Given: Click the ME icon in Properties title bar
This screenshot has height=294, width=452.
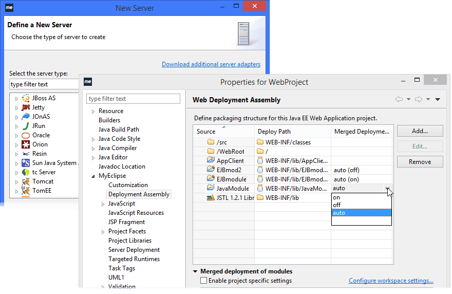Looking at the screenshot, I should click(88, 82).
